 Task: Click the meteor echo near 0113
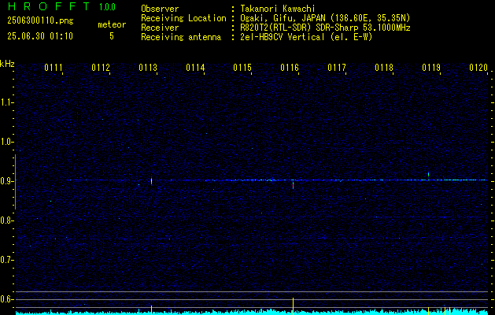(x=152, y=181)
